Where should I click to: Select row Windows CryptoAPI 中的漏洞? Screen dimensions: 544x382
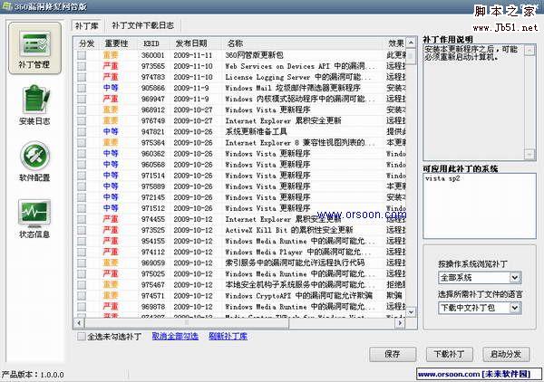tap(240, 296)
